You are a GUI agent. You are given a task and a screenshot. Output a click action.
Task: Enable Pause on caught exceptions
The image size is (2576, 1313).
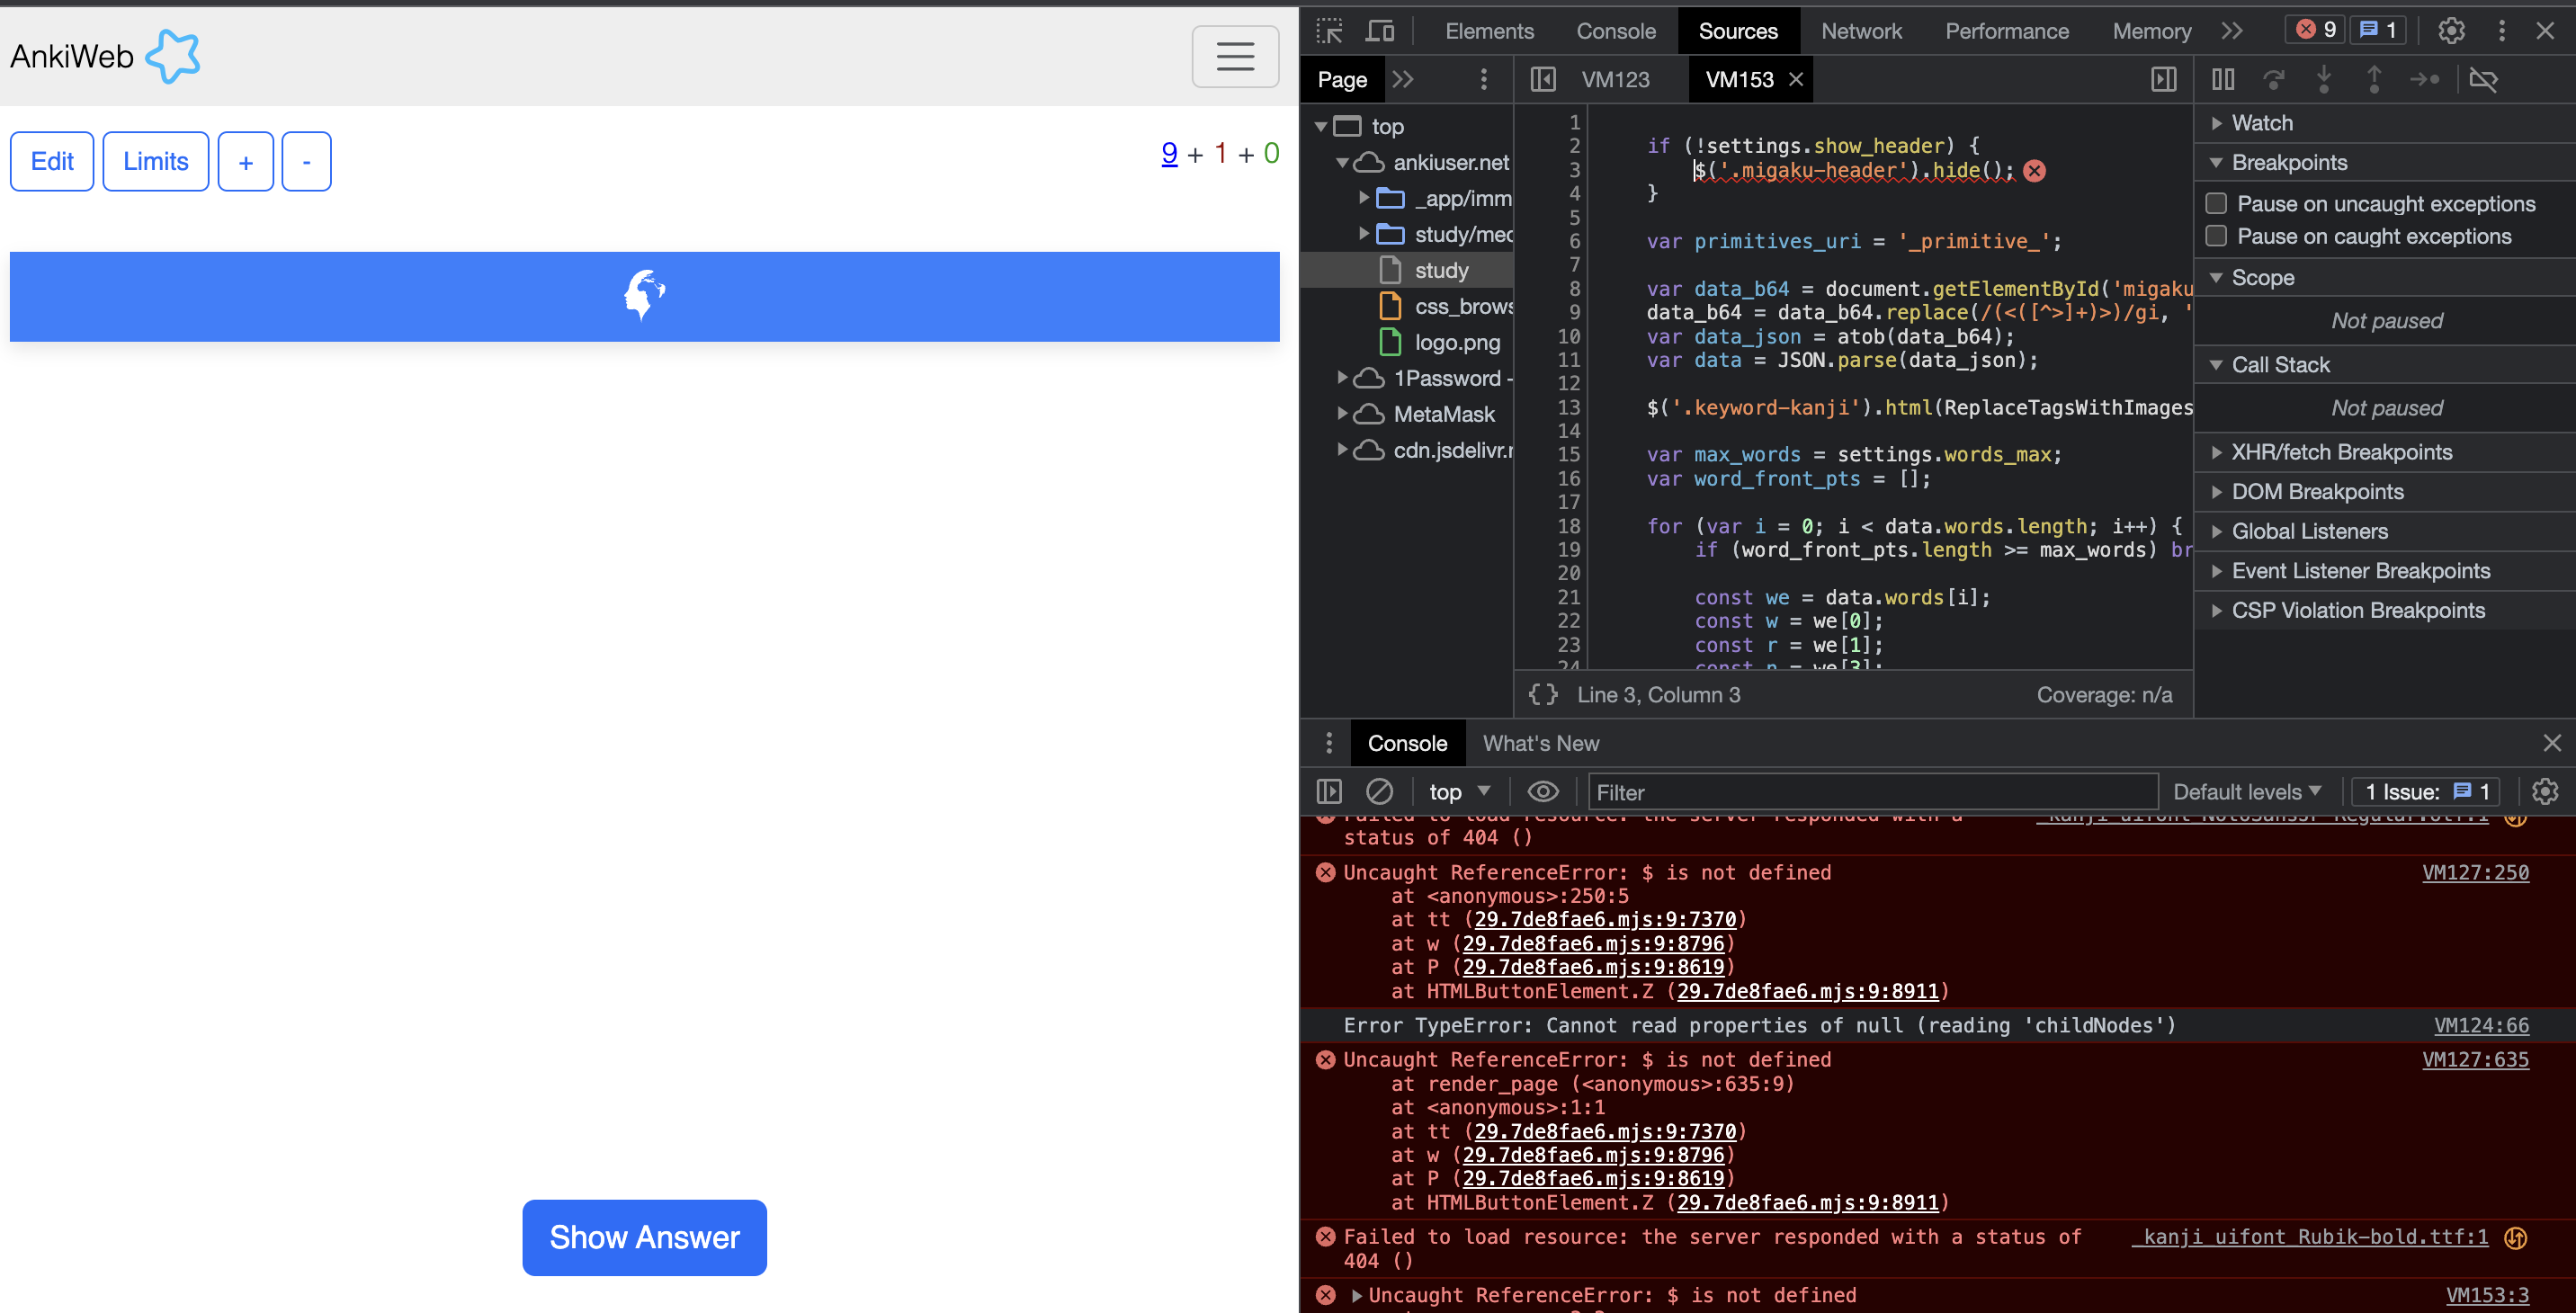(2216, 236)
